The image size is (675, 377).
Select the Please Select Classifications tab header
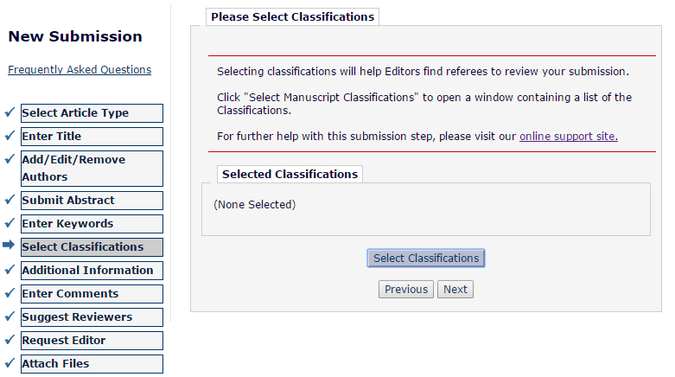coord(292,16)
